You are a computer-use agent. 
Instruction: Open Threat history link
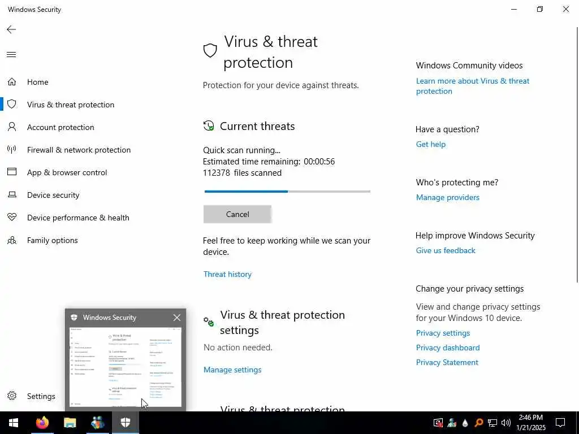click(x=227, y=274)
